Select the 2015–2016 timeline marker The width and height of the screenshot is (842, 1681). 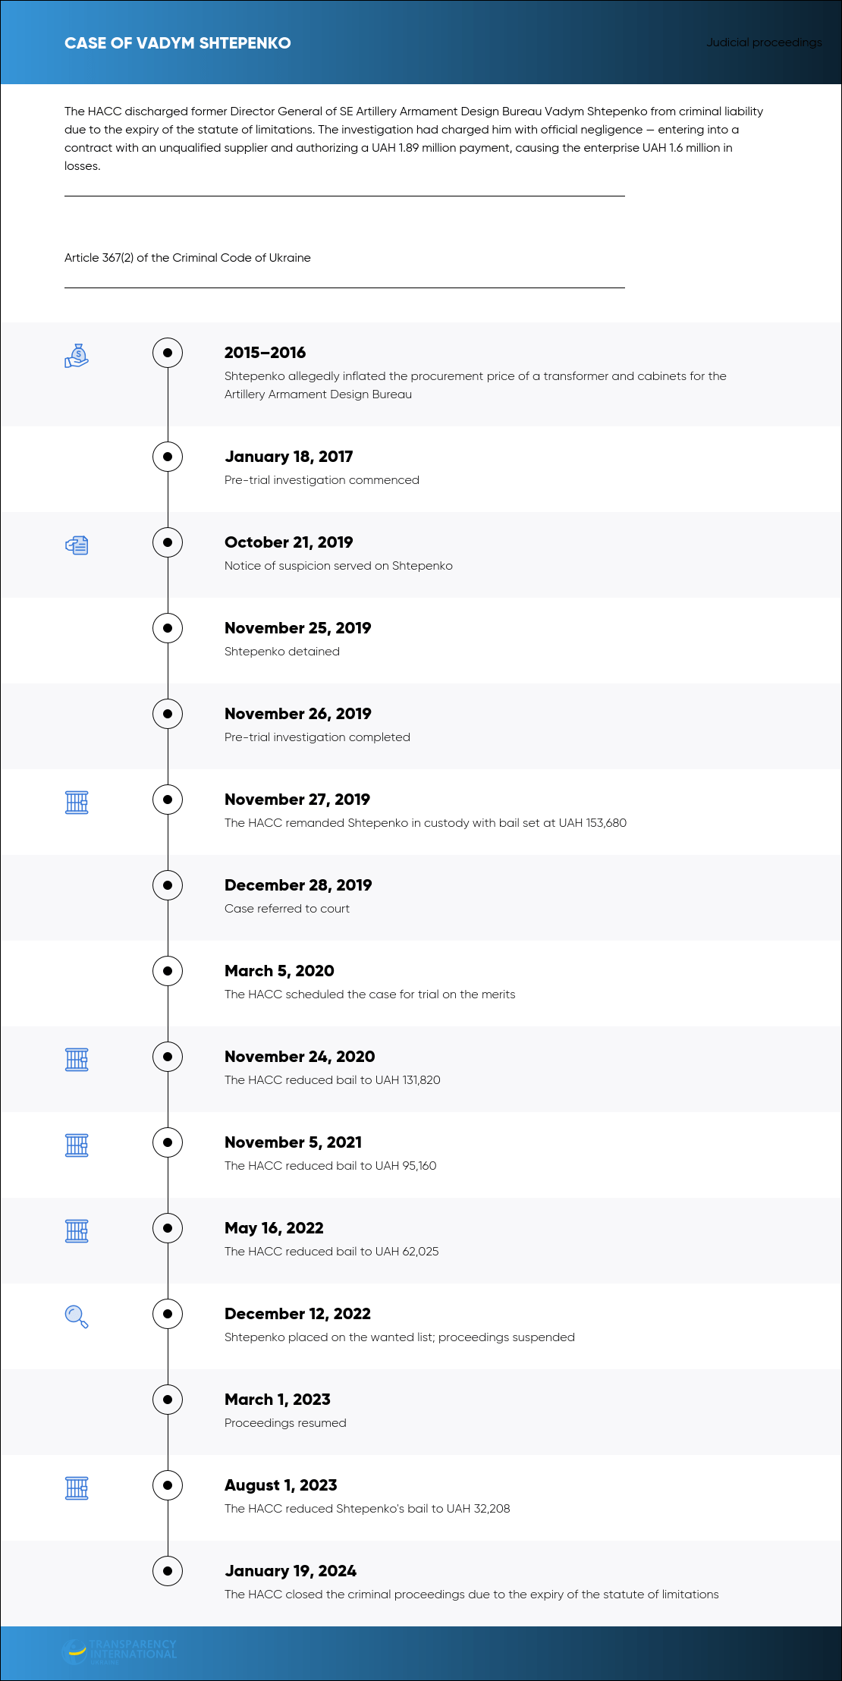tap(168, 353)
